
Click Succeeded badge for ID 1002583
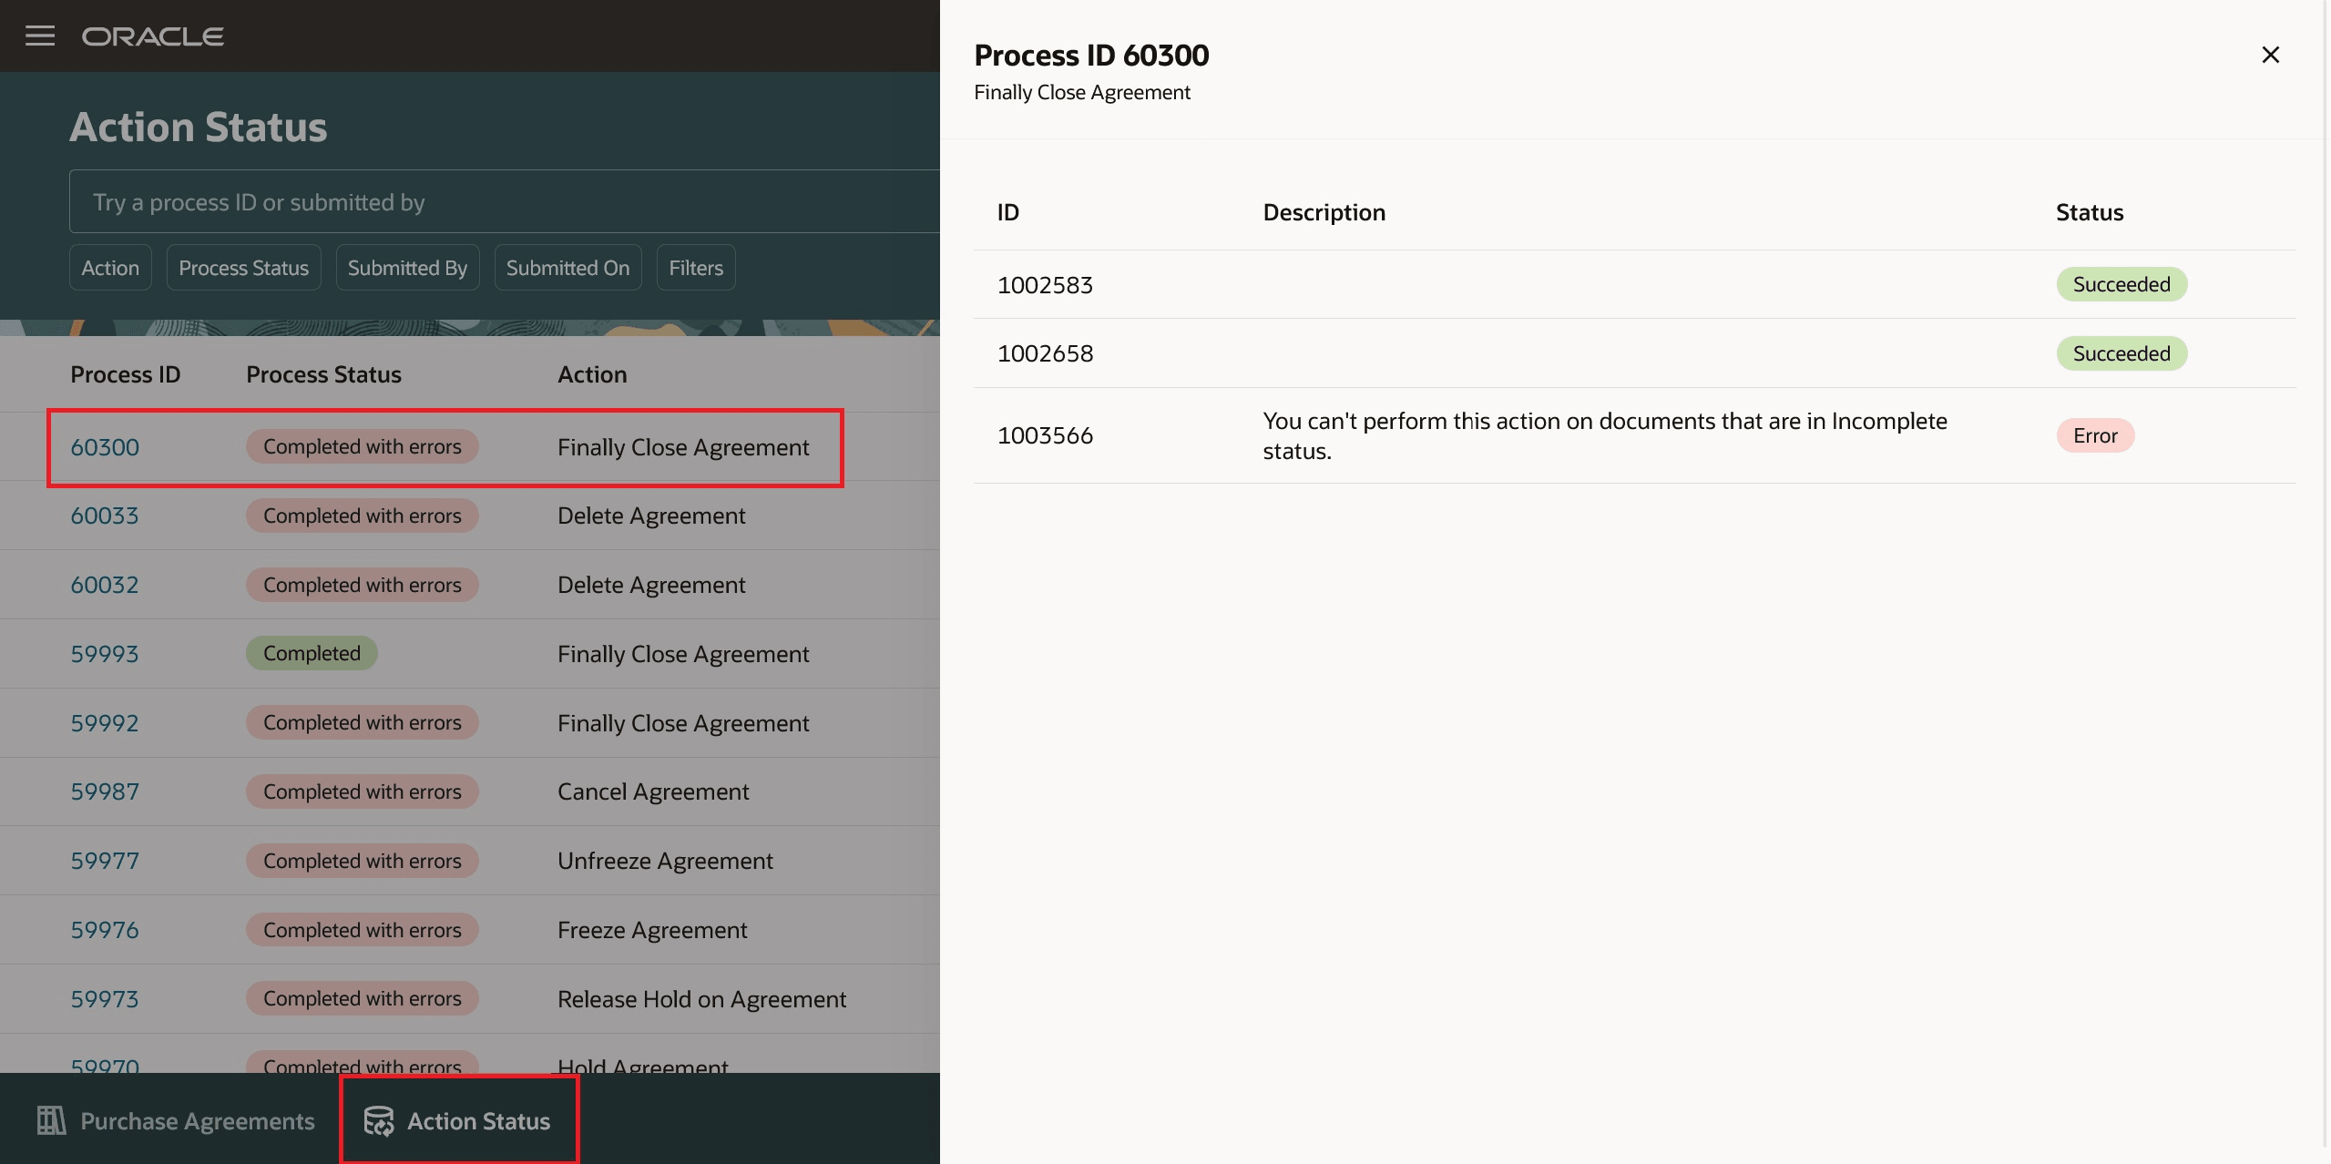[x=2121, y=285]
